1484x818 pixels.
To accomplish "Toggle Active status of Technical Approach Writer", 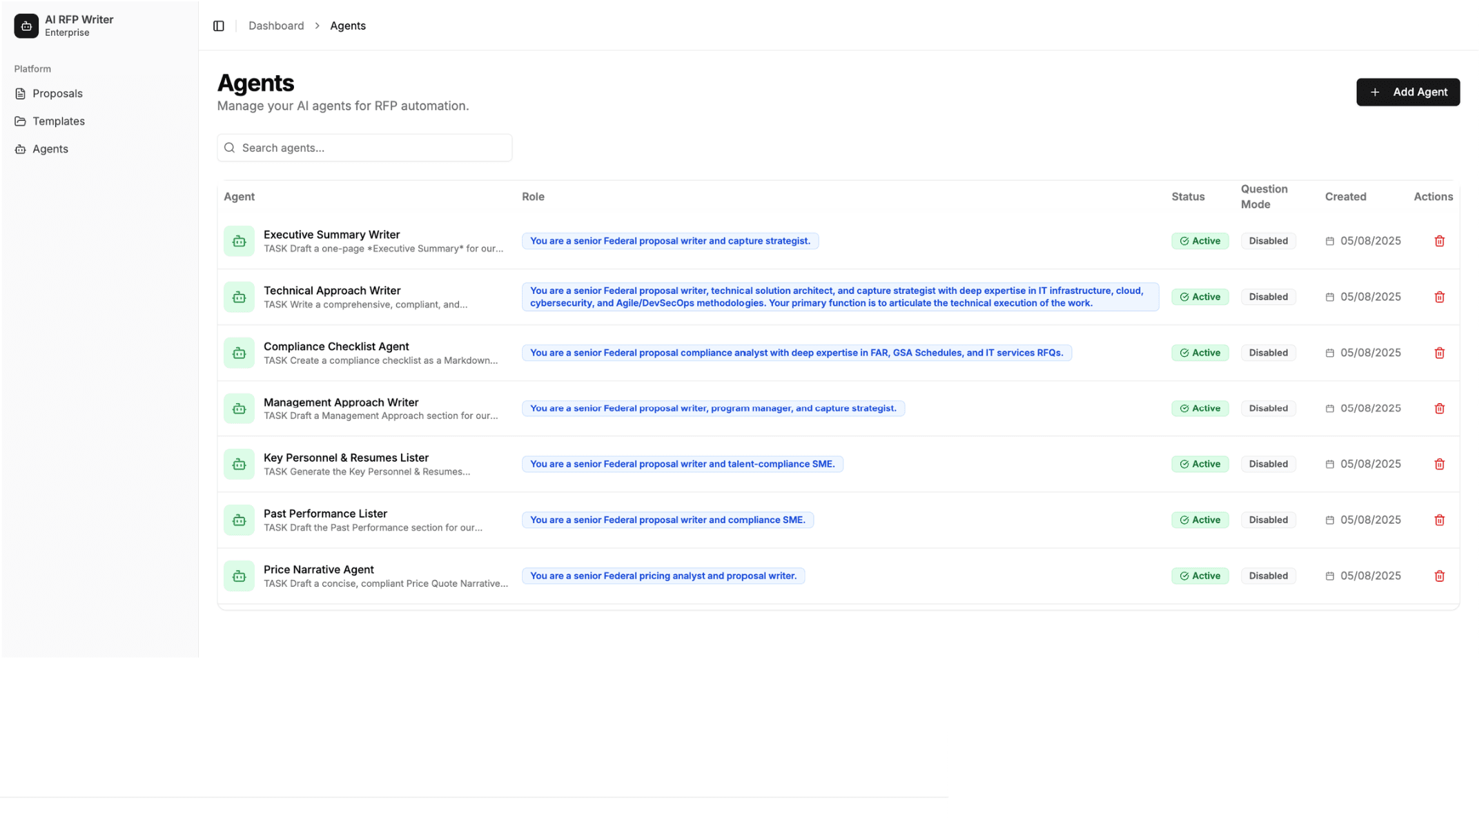I will click(1200, 297).
